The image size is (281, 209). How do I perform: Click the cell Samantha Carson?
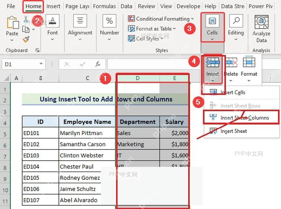[x=87, y=144]
